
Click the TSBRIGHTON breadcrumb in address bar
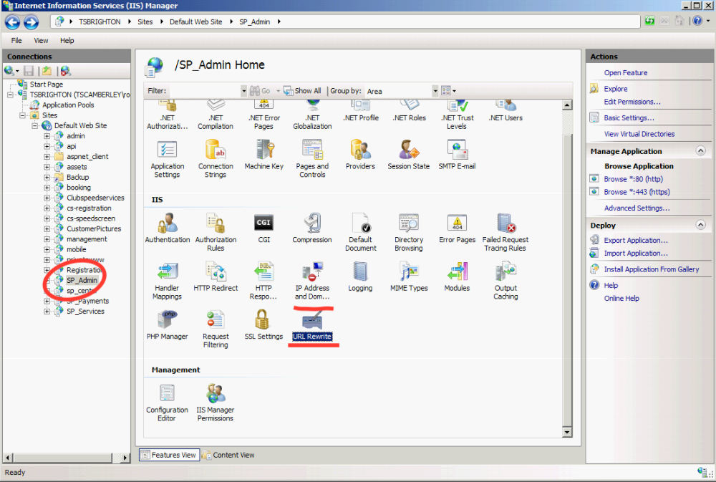[x=100, y=22]
